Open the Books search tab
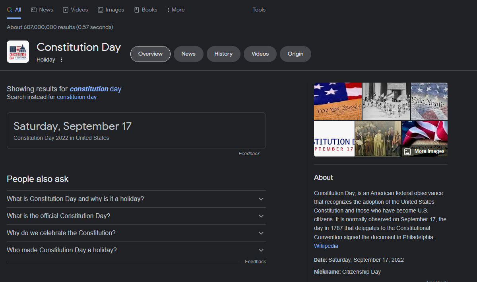The height and width of the screenshot is (282, 477). click(146, 10)
